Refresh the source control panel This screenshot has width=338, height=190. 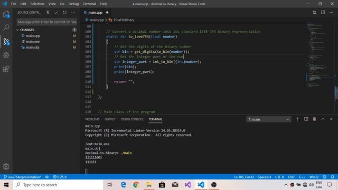click(x=64, y=12)
